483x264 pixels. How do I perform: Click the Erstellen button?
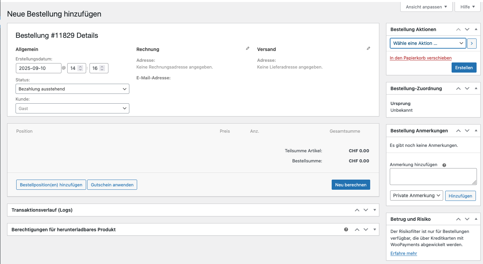(x=464, y=68)
